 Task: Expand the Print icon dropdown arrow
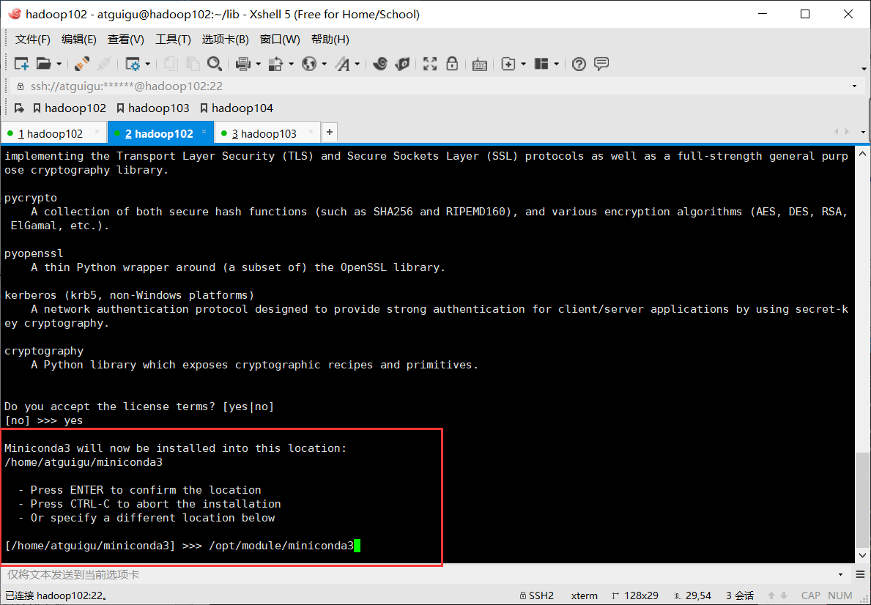point(258,64)
